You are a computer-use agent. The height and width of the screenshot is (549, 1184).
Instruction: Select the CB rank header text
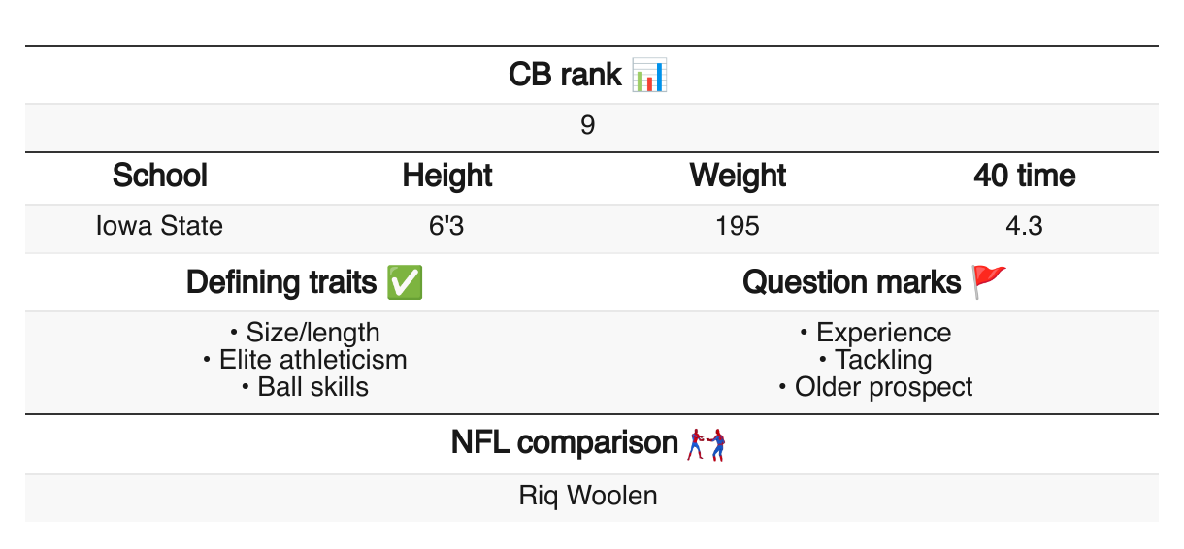(x=565, y=76)
